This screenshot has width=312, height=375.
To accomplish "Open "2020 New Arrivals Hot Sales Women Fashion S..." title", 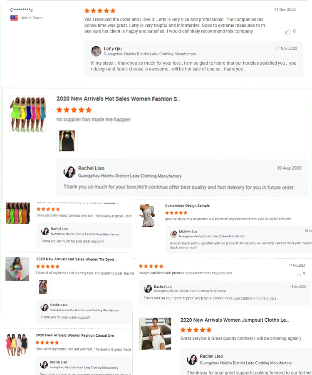I will point(119,99).
